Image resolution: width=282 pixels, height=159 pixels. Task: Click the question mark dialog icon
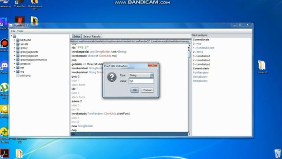click(x=111, y=77)
